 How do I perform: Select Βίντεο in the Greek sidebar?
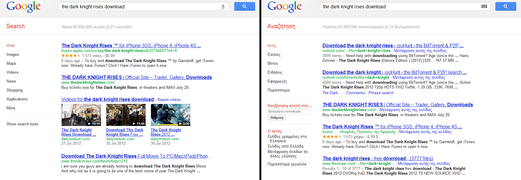[273, 63]
